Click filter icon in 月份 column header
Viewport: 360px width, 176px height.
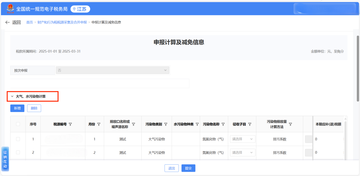99,124
